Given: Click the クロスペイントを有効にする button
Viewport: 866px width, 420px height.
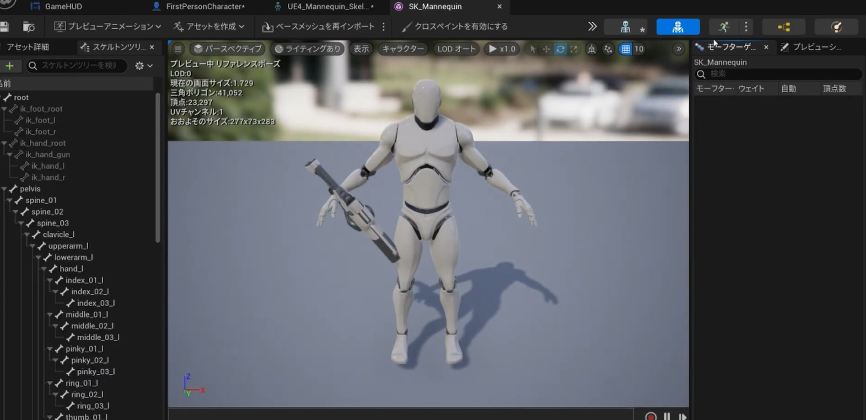Looking at the screenshot, I should 455,27.
